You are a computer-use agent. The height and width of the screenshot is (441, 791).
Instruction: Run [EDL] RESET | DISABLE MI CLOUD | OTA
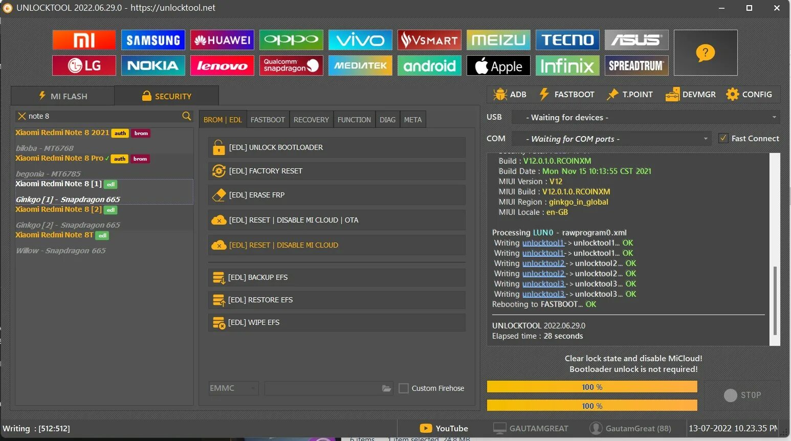coord(337,220)
